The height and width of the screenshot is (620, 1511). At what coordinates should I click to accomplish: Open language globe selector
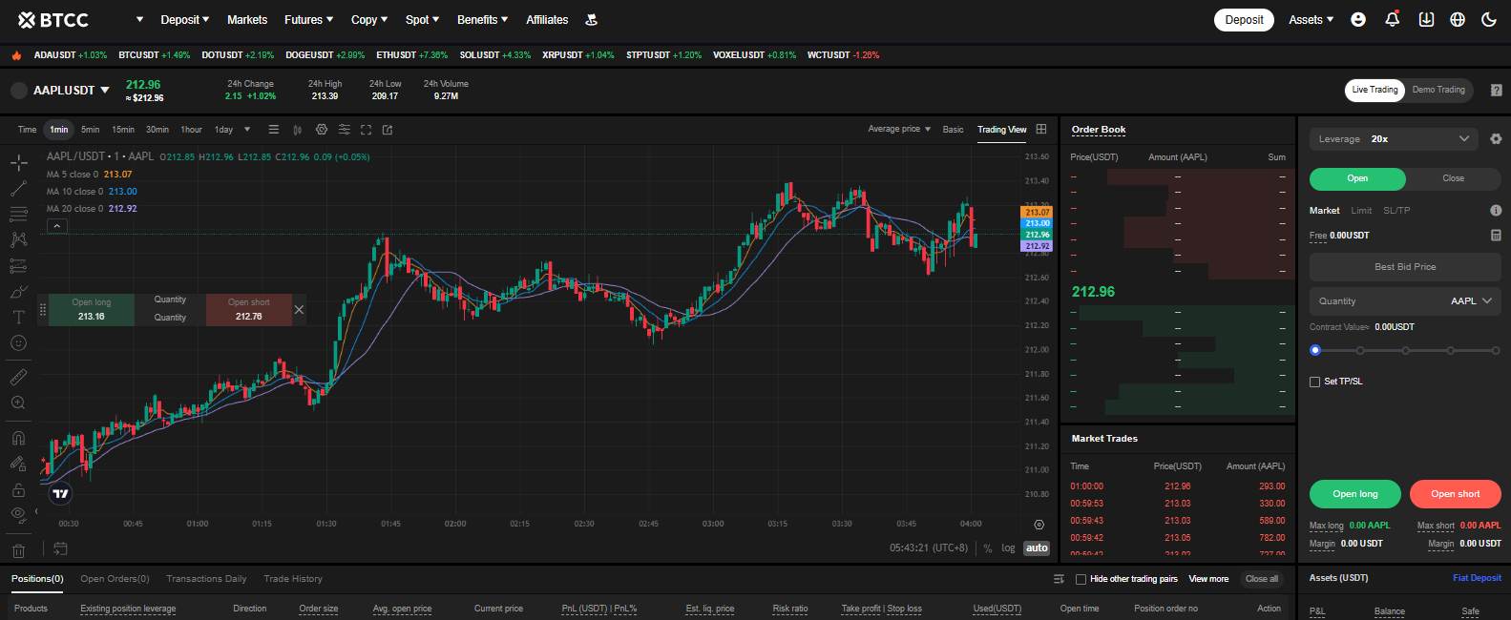[1458, 19]
